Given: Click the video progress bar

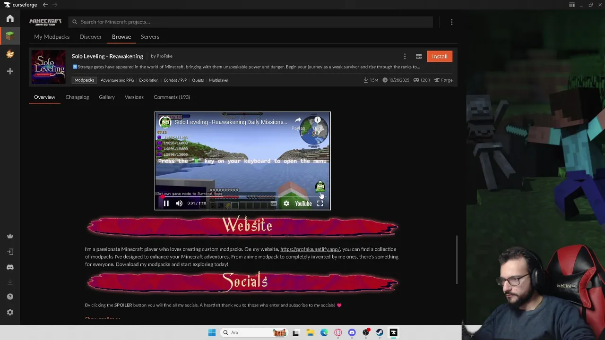Looking at the screenshot, I should pyautogui.click(x=242, y=196).
